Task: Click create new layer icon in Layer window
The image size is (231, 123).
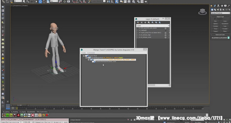Action: (x=138, y=23)
